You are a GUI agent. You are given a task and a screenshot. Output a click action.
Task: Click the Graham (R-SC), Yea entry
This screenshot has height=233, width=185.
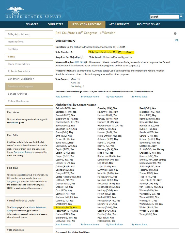65,221
